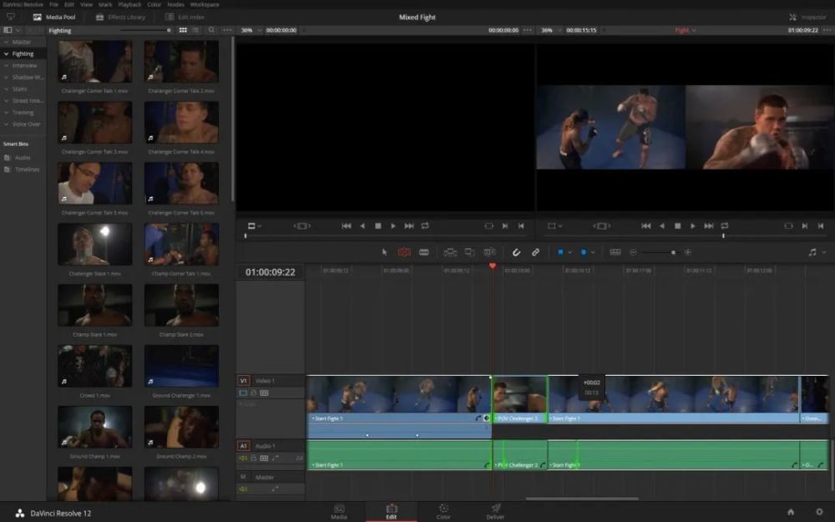Open project settings gear icon
This screenshot has width=835, height=522.
tap(819, 512)
